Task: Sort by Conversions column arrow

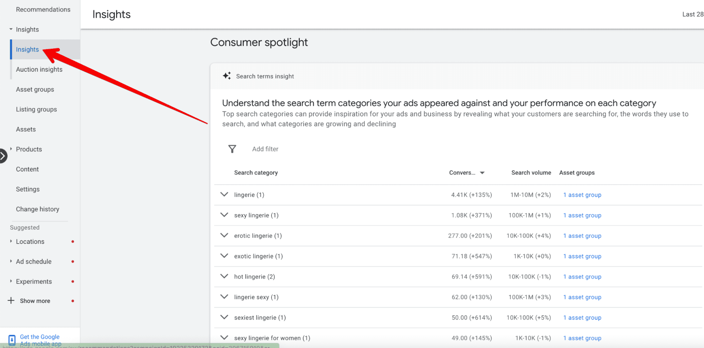Action: point(482,173)
